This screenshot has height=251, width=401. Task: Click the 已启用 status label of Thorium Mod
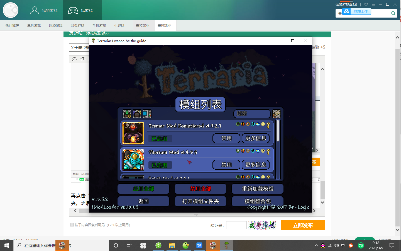160,165
